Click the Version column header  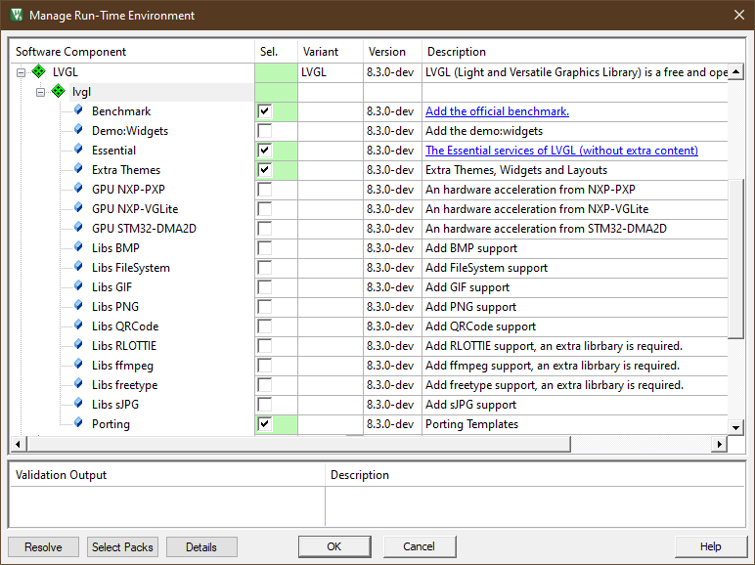[392, 52]
